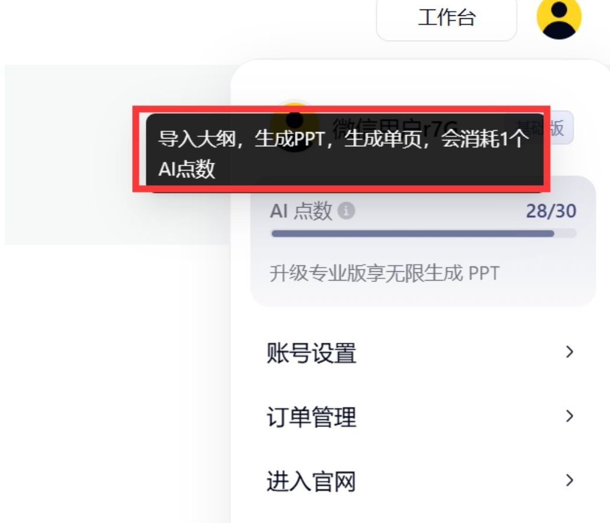The width and height of the screenshot is (610, 523).
Task: Click the AI points progress bar
Action: click(423, 233)
